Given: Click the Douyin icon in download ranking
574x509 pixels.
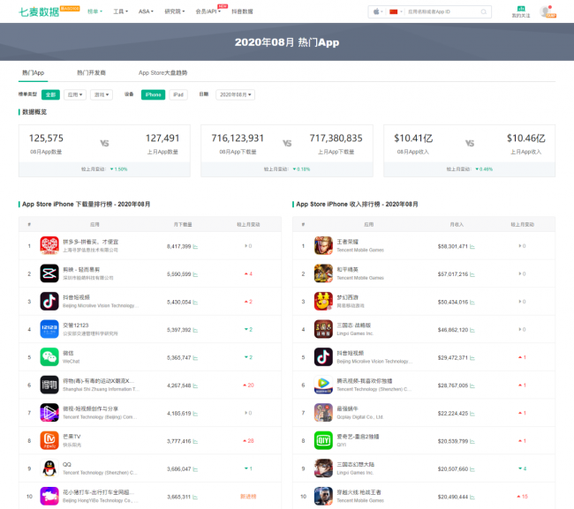Looking at the screenshot, I should pos(49,302).
